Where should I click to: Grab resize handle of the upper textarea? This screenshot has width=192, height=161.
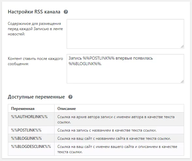coord(182,46)
